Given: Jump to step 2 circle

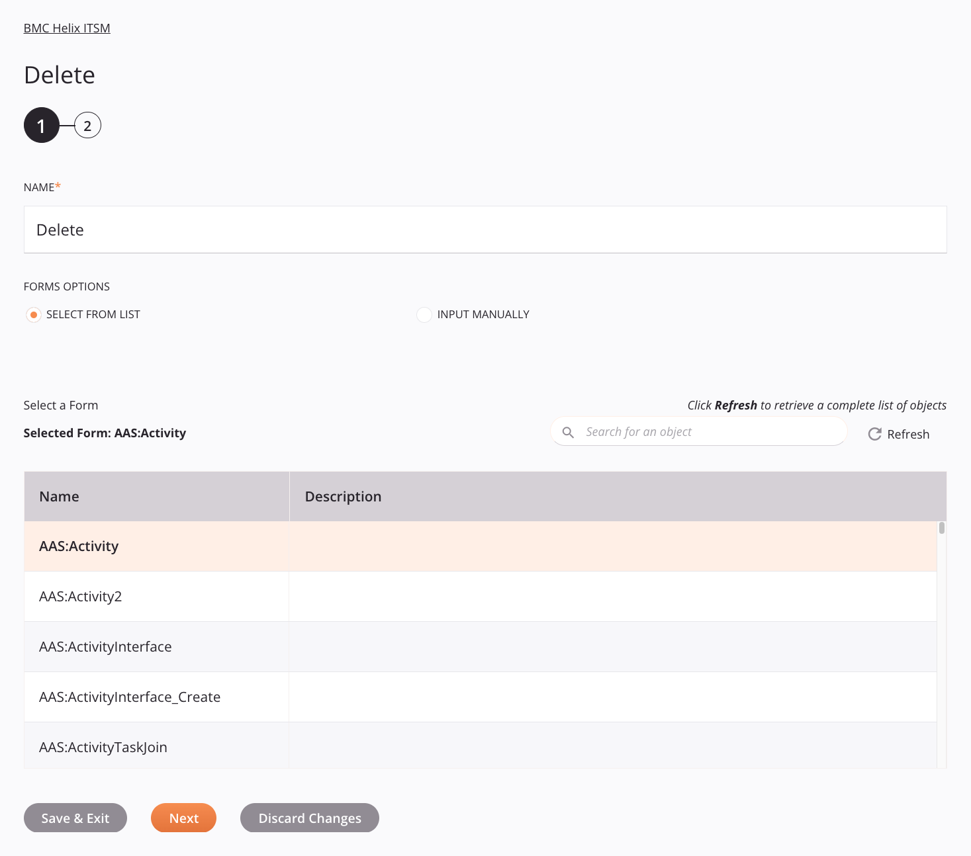Looking at the screenshot, I should (x=87, y=125).
